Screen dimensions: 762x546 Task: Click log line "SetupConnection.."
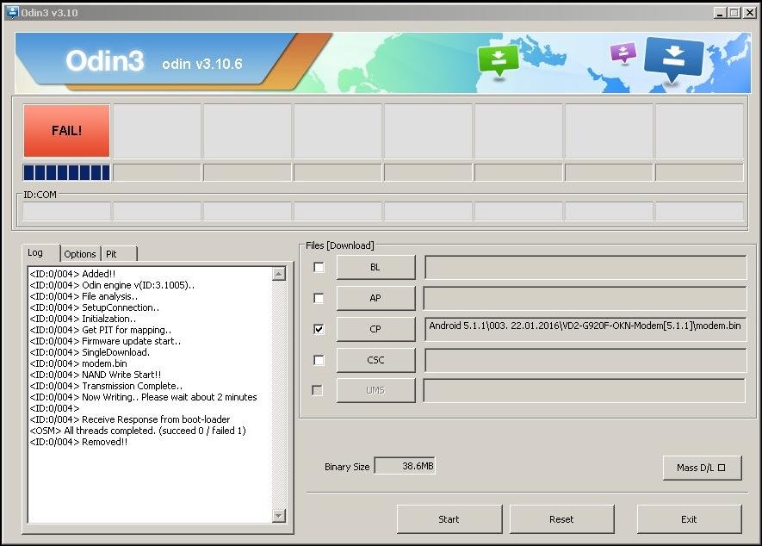(x=94, y=307)
